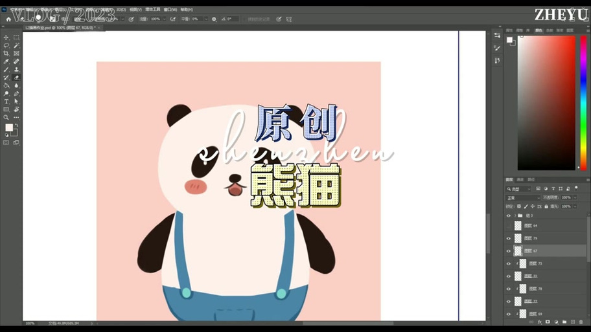Image resolution: width=591 pixels, height=332 pixels.
Task: Select the Blur tool
Action: (16, 85)
